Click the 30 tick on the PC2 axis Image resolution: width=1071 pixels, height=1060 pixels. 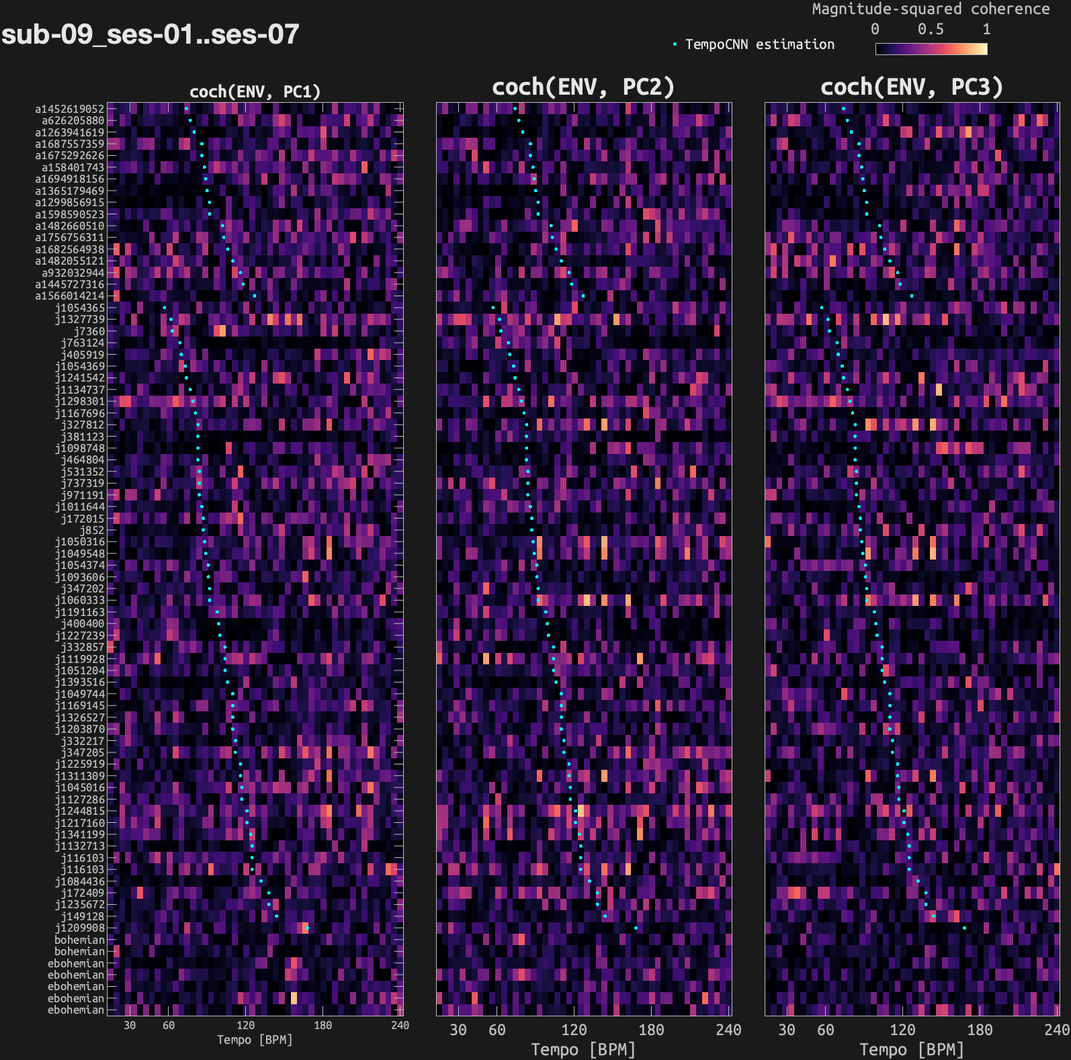(458, 1030)
